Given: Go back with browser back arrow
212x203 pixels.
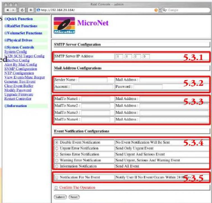Looking at the screenshot, I should (8, 10).
